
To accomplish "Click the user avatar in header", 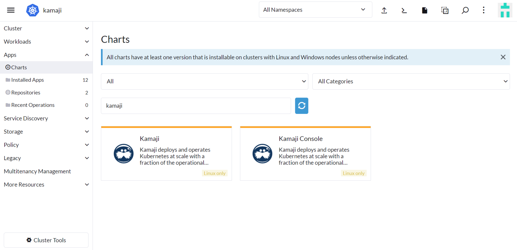I will coord(505,10).
